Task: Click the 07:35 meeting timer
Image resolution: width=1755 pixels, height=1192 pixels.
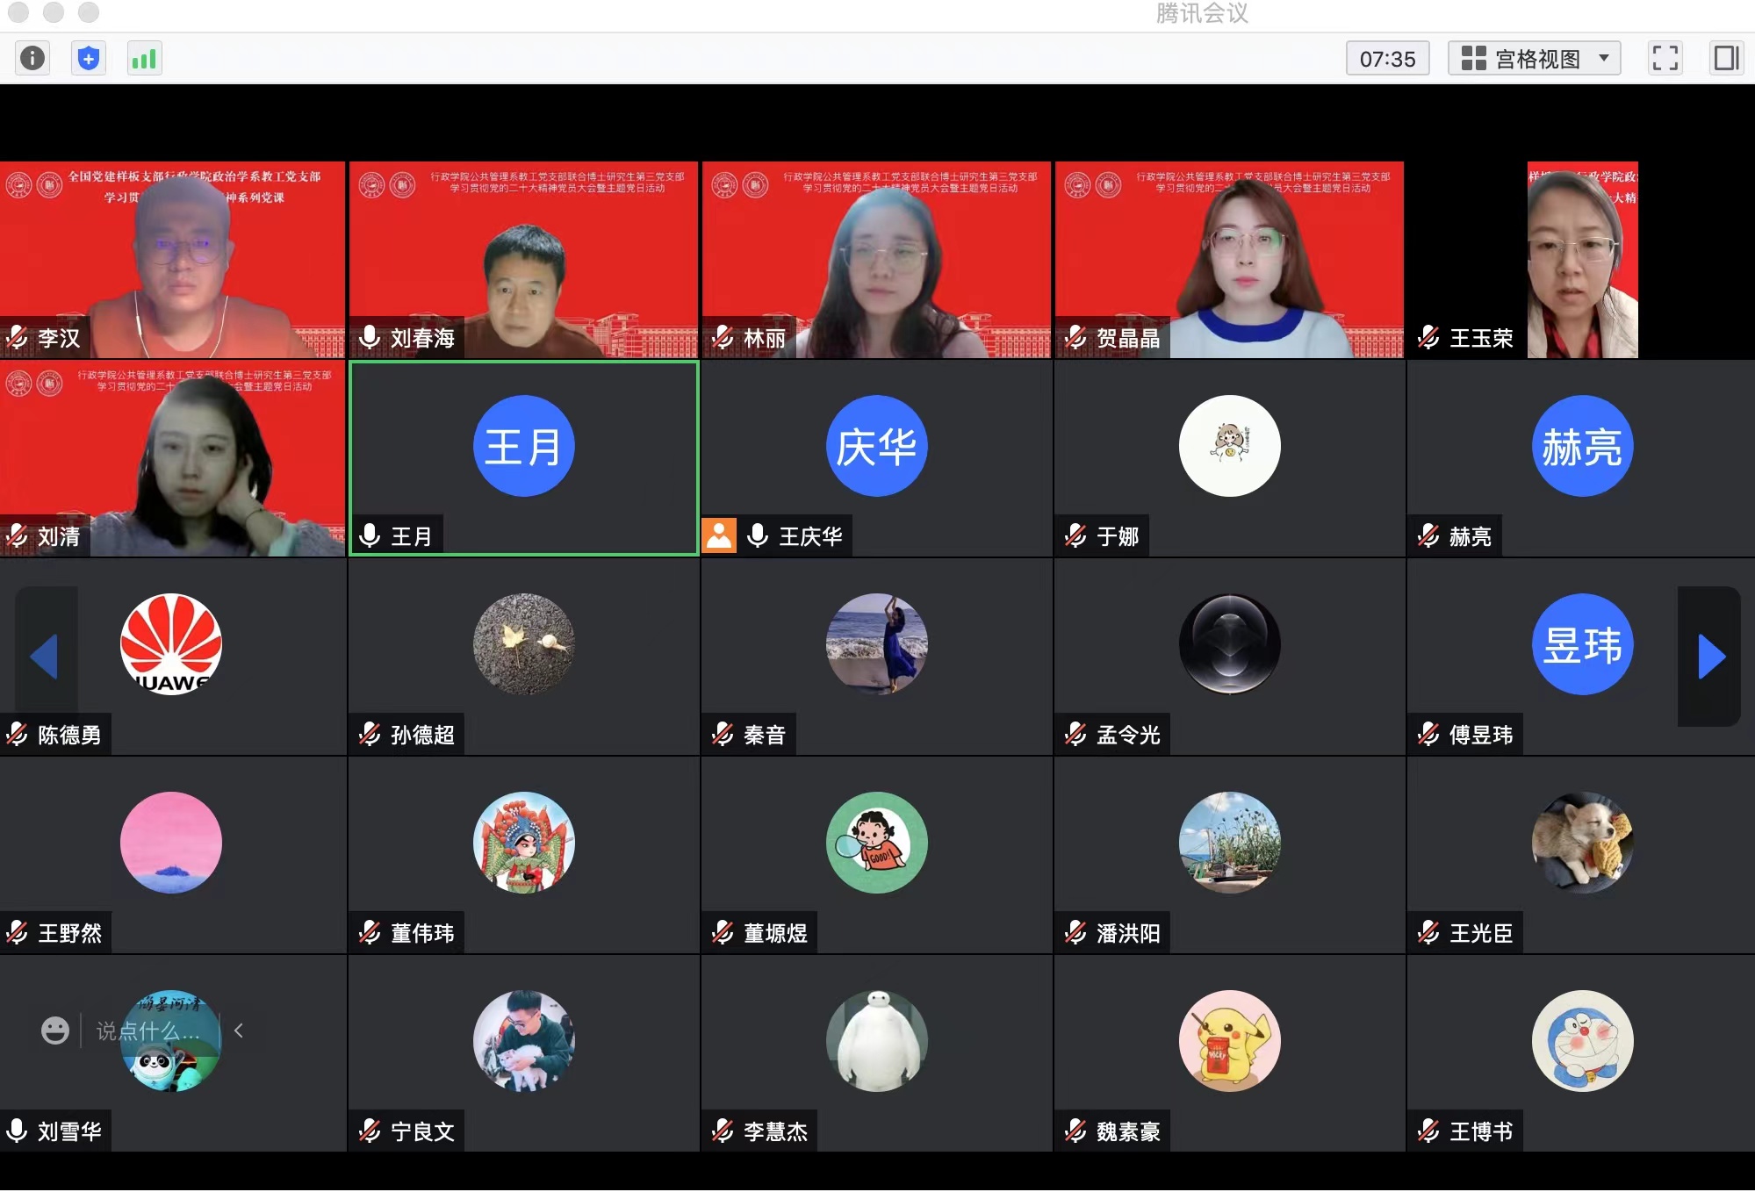Action: 1387,59
